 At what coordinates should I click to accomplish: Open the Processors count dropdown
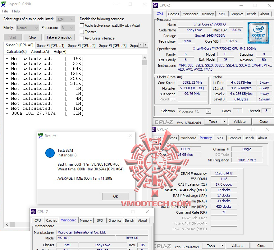click(67, 28)
